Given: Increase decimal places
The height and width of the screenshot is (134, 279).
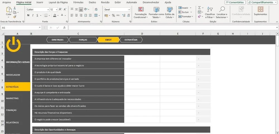Looking at the screenshot, I should [124, 16].
